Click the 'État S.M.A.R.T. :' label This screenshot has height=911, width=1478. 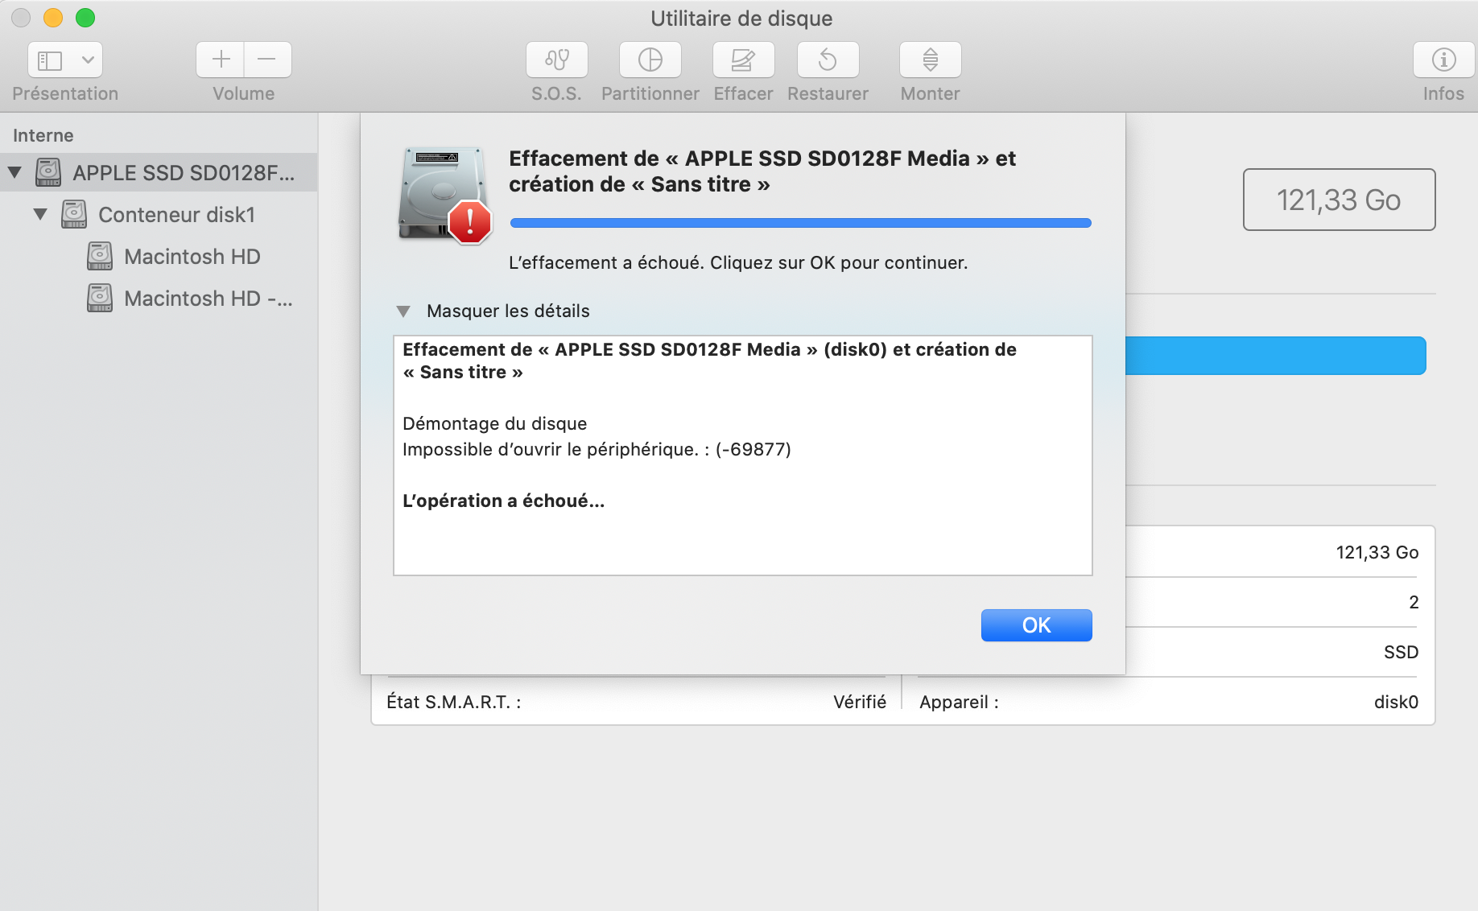(454, 702)
